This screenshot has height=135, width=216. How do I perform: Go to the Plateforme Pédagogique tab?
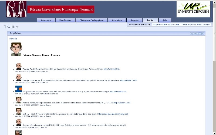(x=91, y=20)
